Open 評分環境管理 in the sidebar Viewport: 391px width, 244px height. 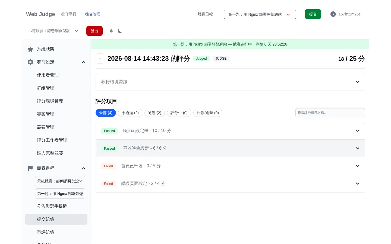56,101
